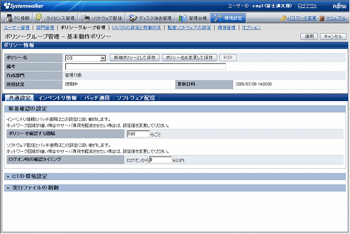
Task: Open the ポリシー名 dropdown arrow
Action: pos(102,58)
